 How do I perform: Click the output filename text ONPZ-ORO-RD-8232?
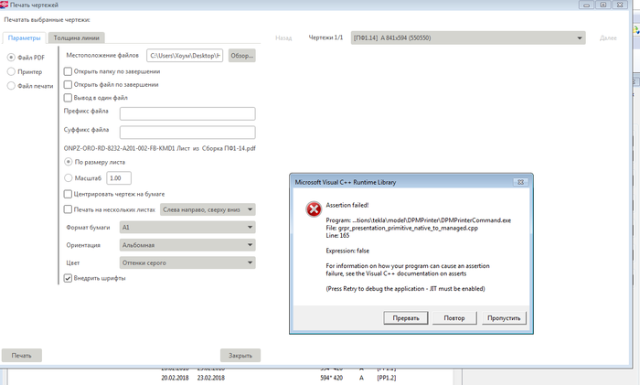(160, 148)
